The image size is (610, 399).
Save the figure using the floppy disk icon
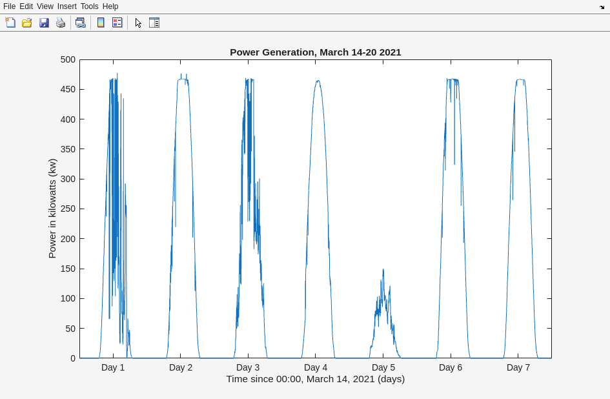tap(44, 23)
